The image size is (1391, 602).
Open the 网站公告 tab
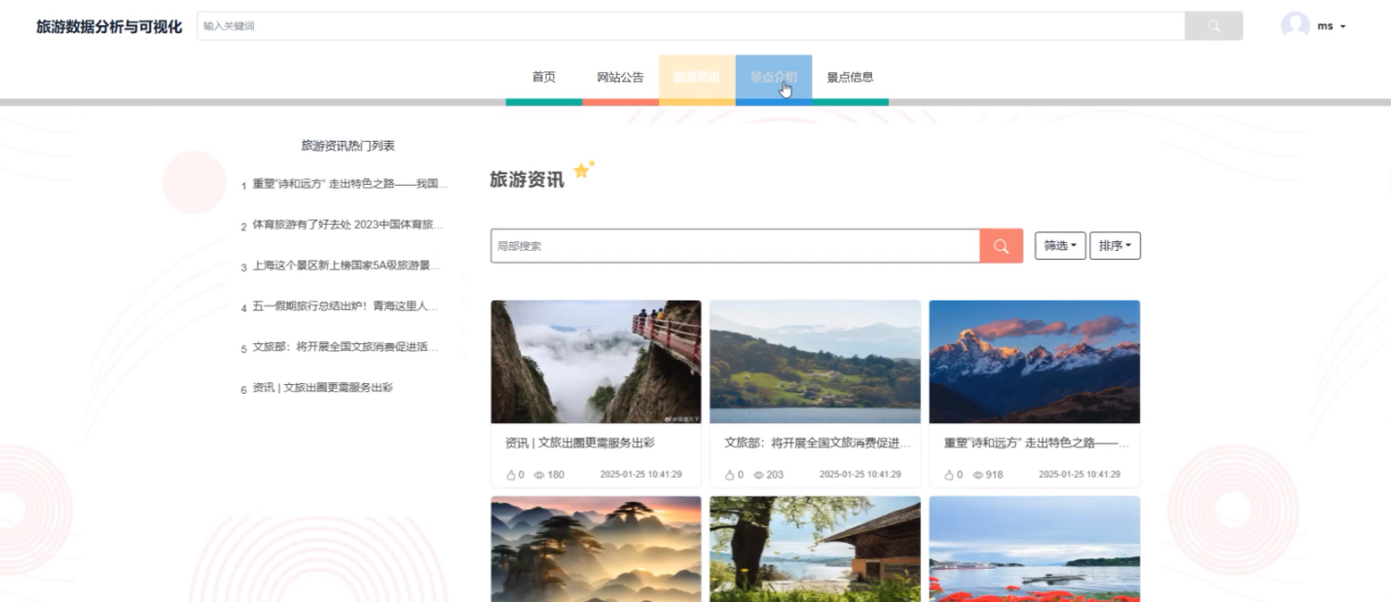point(620,77)
